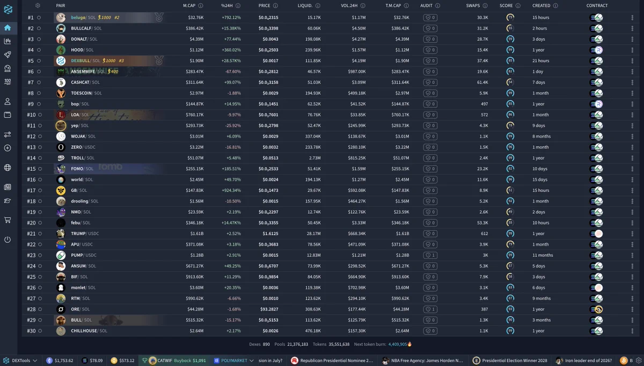Click the contract icon in ORE row
Screen dimensions: 644x366
596,309
